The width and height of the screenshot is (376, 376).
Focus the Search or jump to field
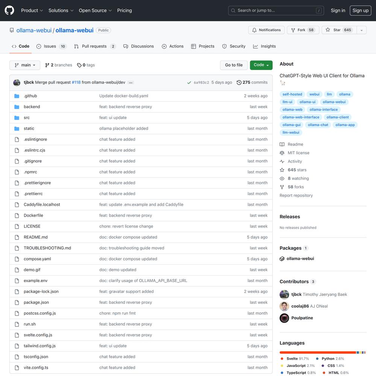pyautogui.click(x=276, y=11)
